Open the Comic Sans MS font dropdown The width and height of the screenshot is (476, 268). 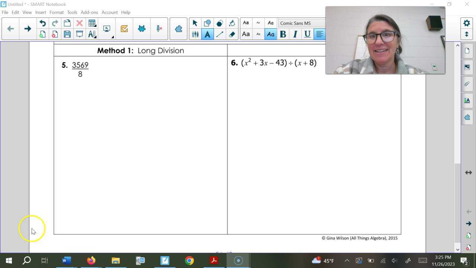pyautogui.click(x=301, y=23)
